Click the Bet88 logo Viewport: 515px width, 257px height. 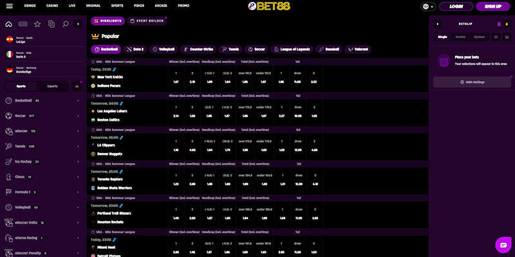tap(269, 6)
